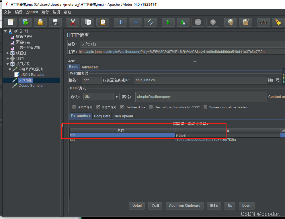
Task: Open 帮助 menu
Action: pyautogui.click(x=67, y=12)
